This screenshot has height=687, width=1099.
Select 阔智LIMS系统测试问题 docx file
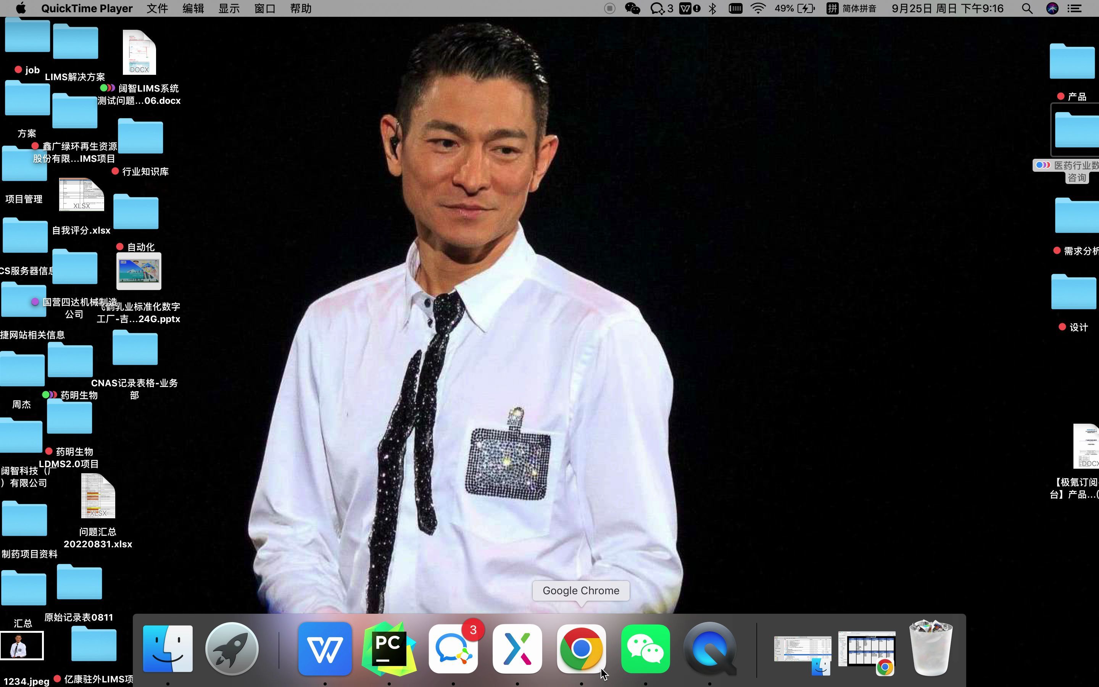pyautogui.click(x=139, y=52)
